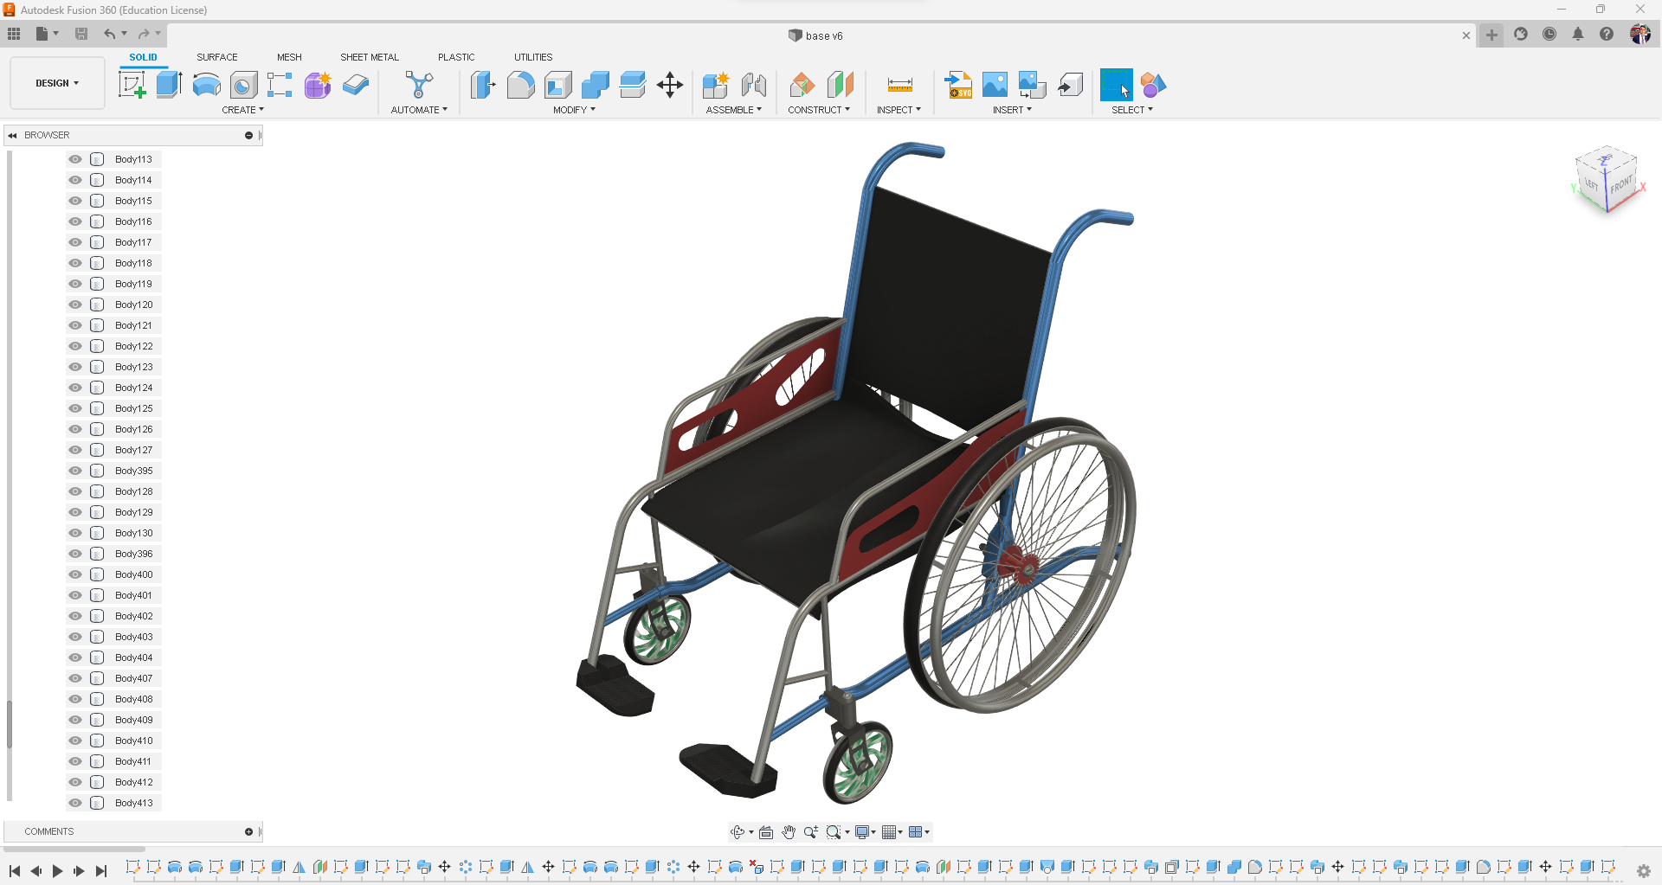1662x885 pixels.
Task: Show the Data Panel grid icon
Action: point(14,34)
